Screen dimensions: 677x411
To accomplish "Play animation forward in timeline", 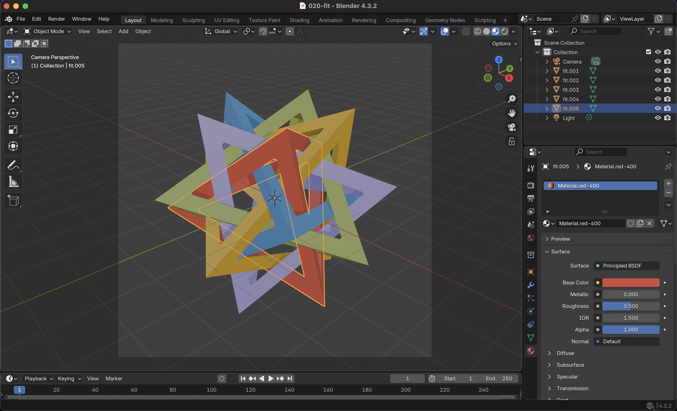I will 271,379.
